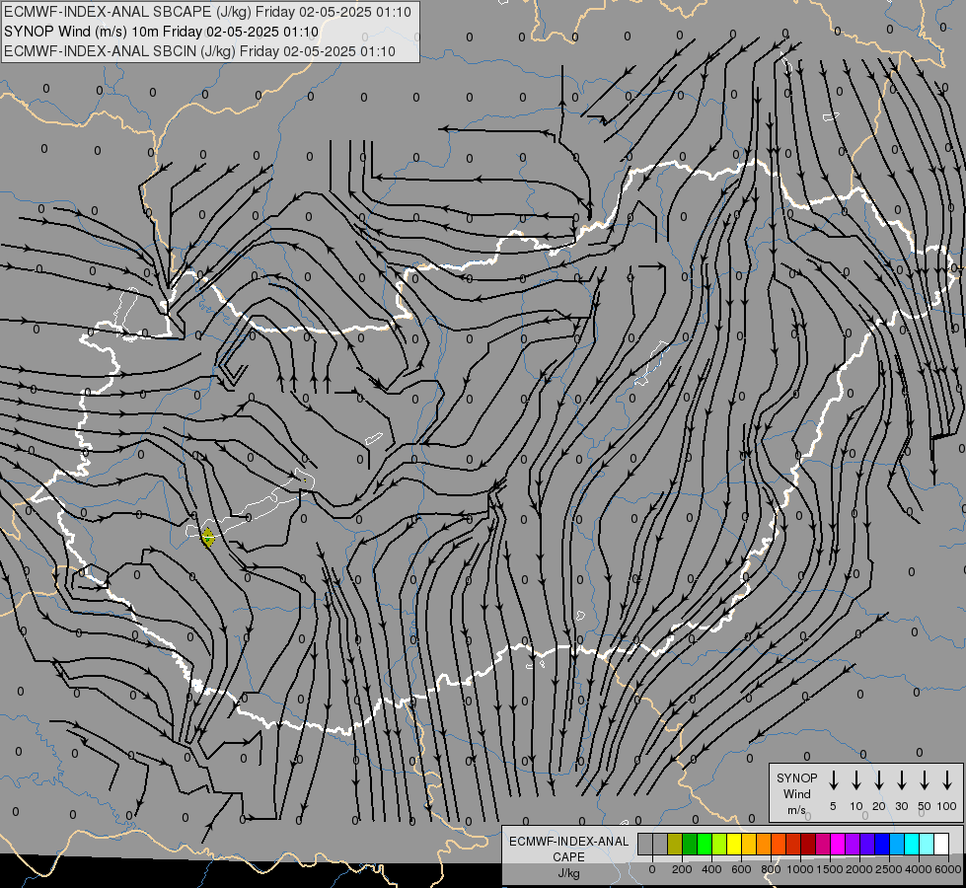Click the '100' speed label under wind arrows

947,806
